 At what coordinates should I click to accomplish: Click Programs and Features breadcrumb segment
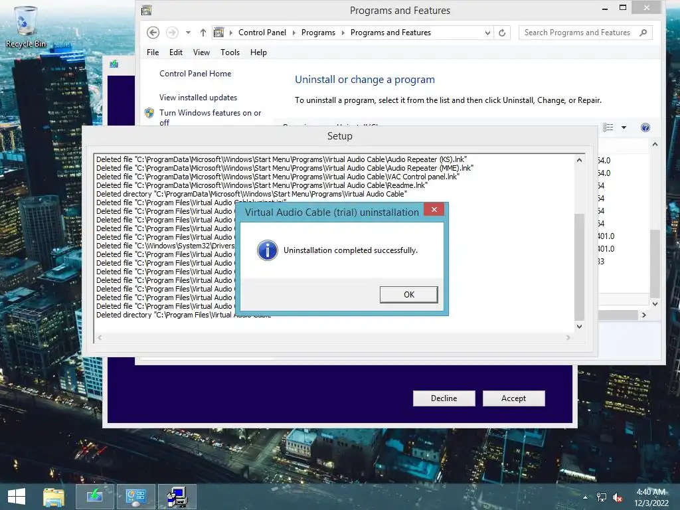390,33
